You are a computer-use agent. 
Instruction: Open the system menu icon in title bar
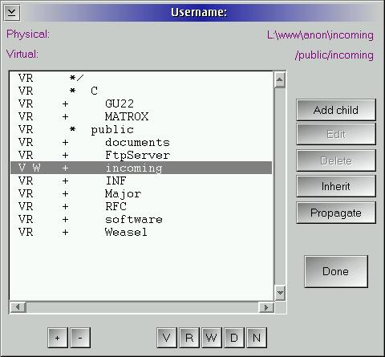12,12
